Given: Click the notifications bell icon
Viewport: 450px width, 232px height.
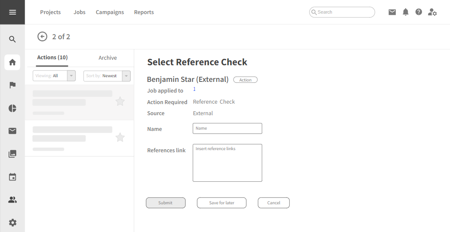Looking at the screenshot, I should pyautogui.click(x=406, y=12).
